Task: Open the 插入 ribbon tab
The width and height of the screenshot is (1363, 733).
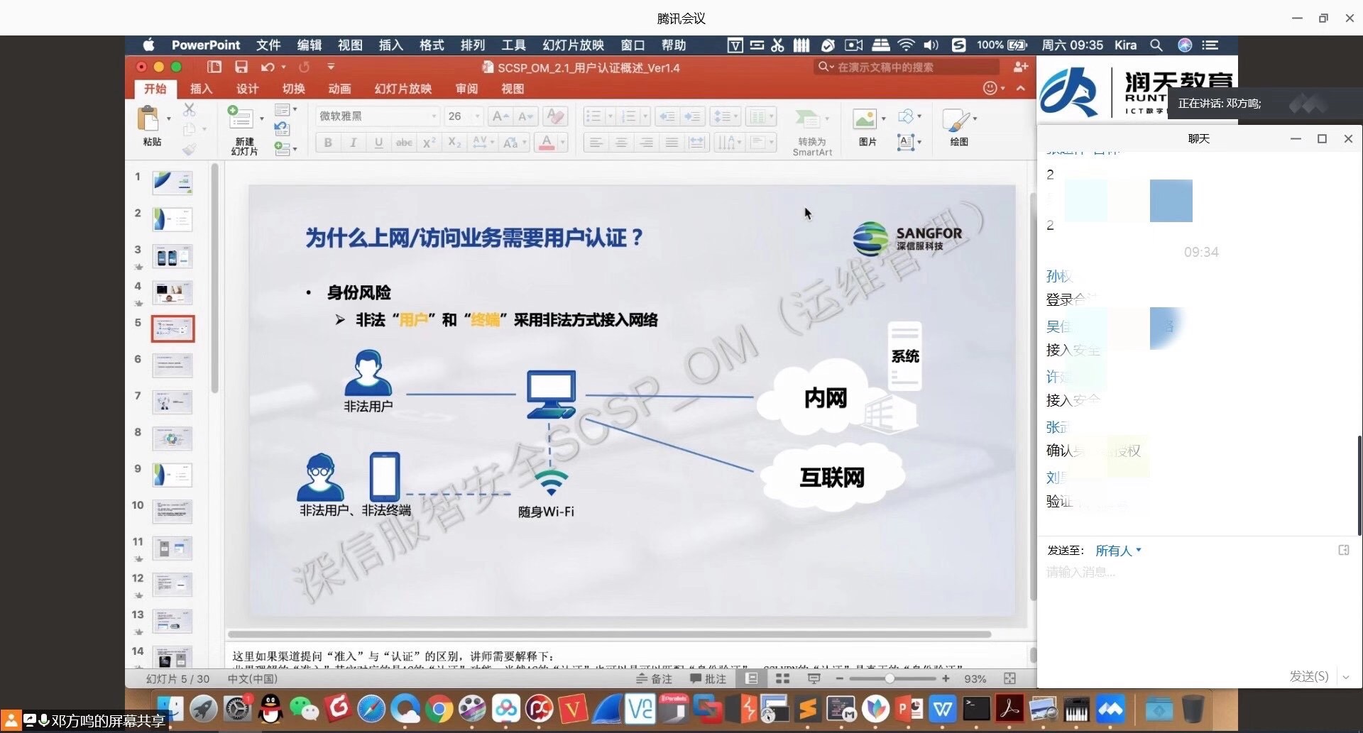Action: point(201,89)
